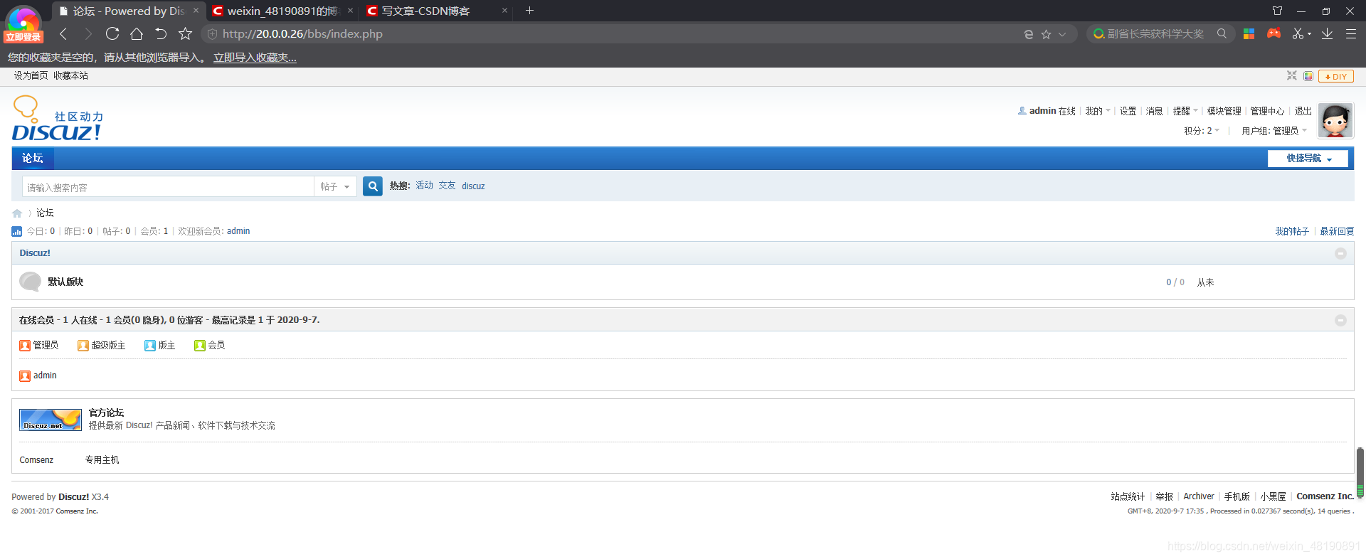This screenshot has height=559, width=1366.
Task: Open a new browser tab
Action: click(529, 11)
